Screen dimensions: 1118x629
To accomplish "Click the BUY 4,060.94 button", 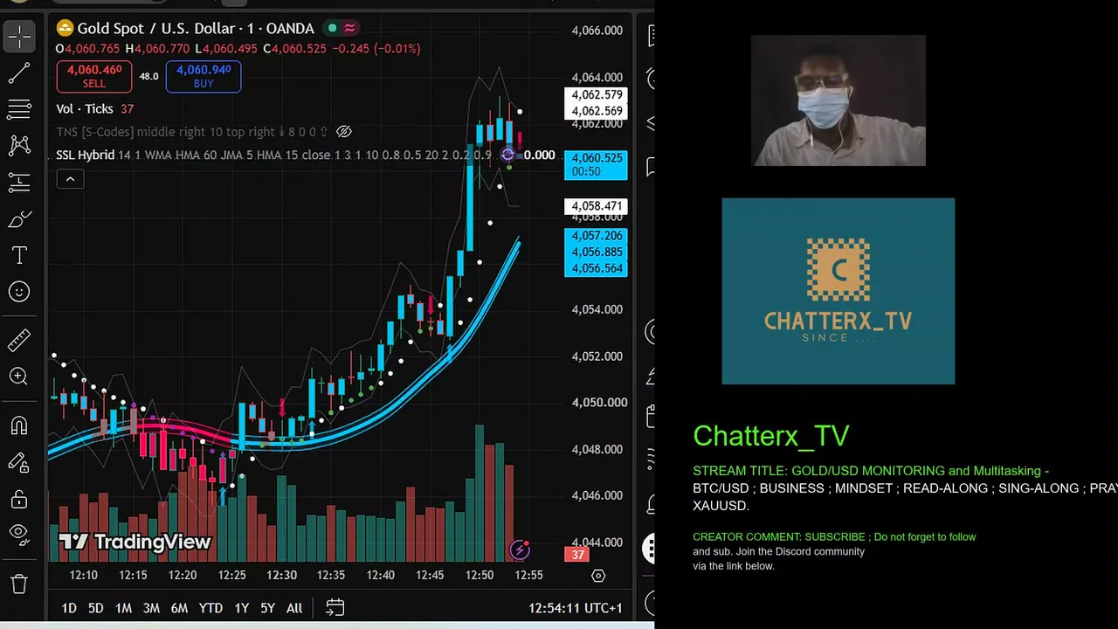I will (204, 77).
